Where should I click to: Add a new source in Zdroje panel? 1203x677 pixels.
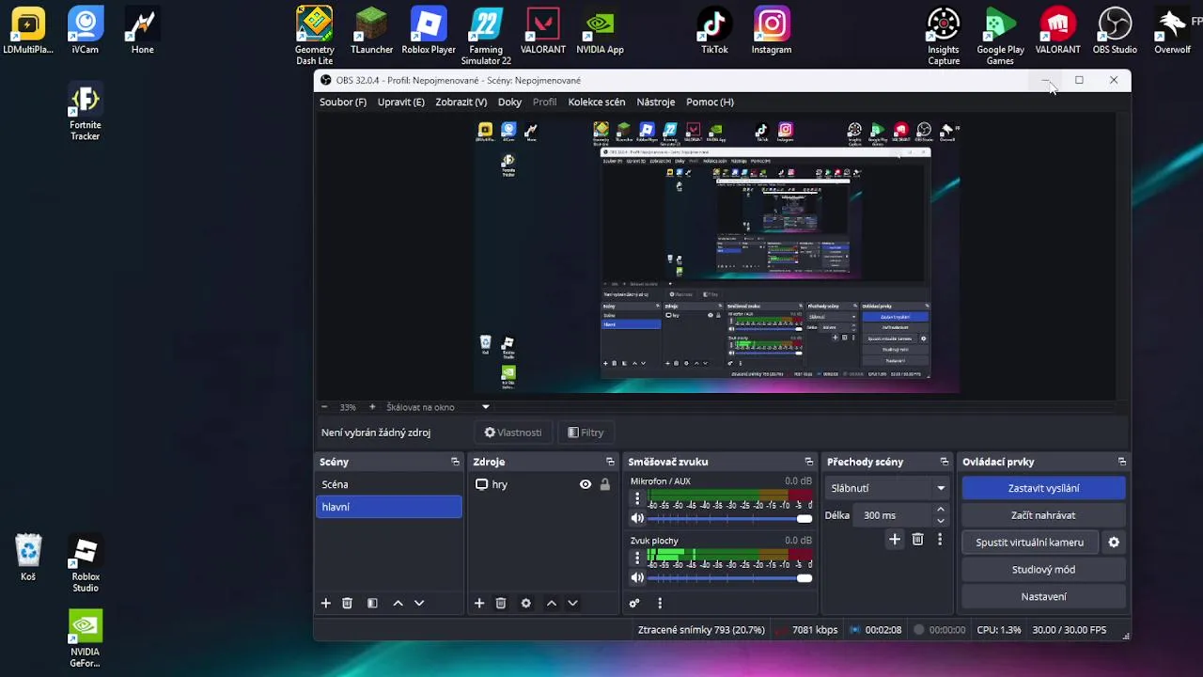tap(479, 604)
